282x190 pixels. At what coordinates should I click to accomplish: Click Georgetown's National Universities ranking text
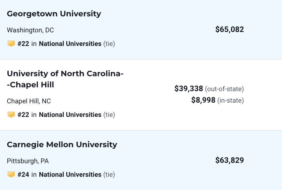tap(70, 44)
